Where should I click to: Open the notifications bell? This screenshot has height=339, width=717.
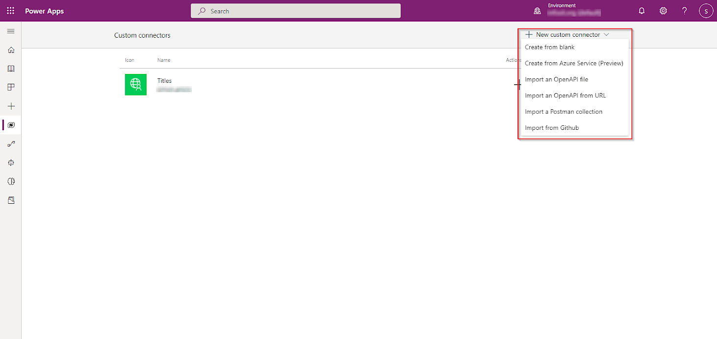click(642, 11)
